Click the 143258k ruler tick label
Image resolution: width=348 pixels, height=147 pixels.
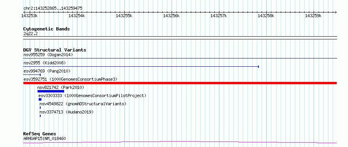266,16
